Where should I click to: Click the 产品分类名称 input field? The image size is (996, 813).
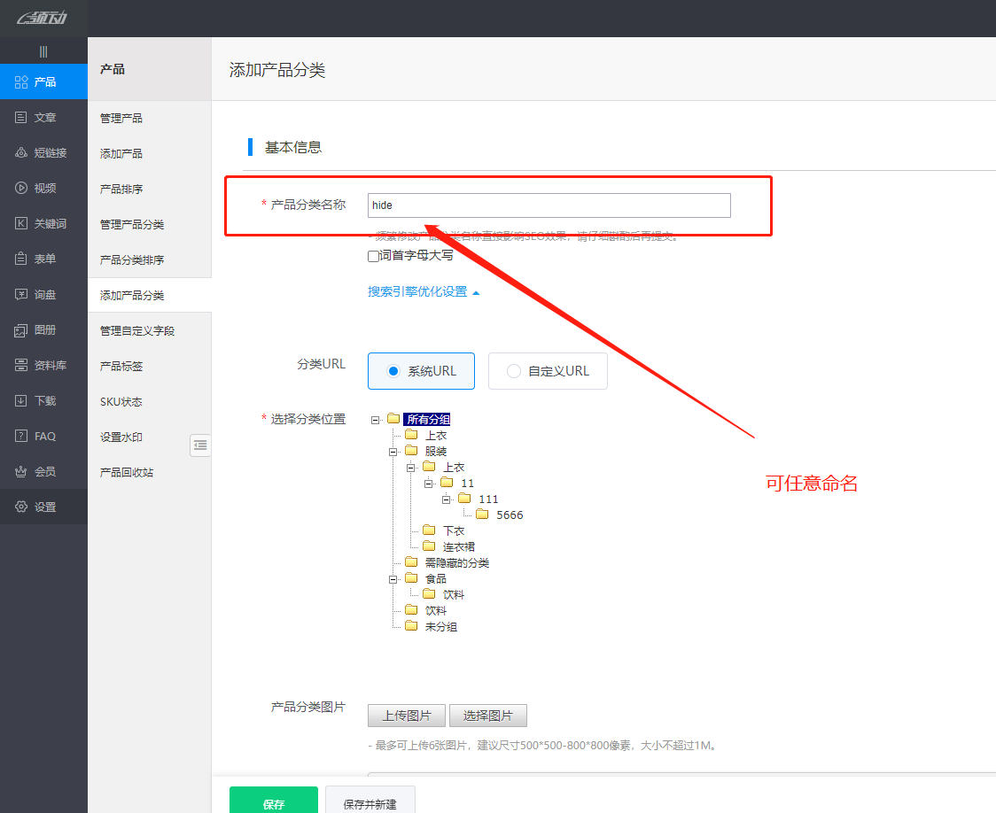point(549,205)
